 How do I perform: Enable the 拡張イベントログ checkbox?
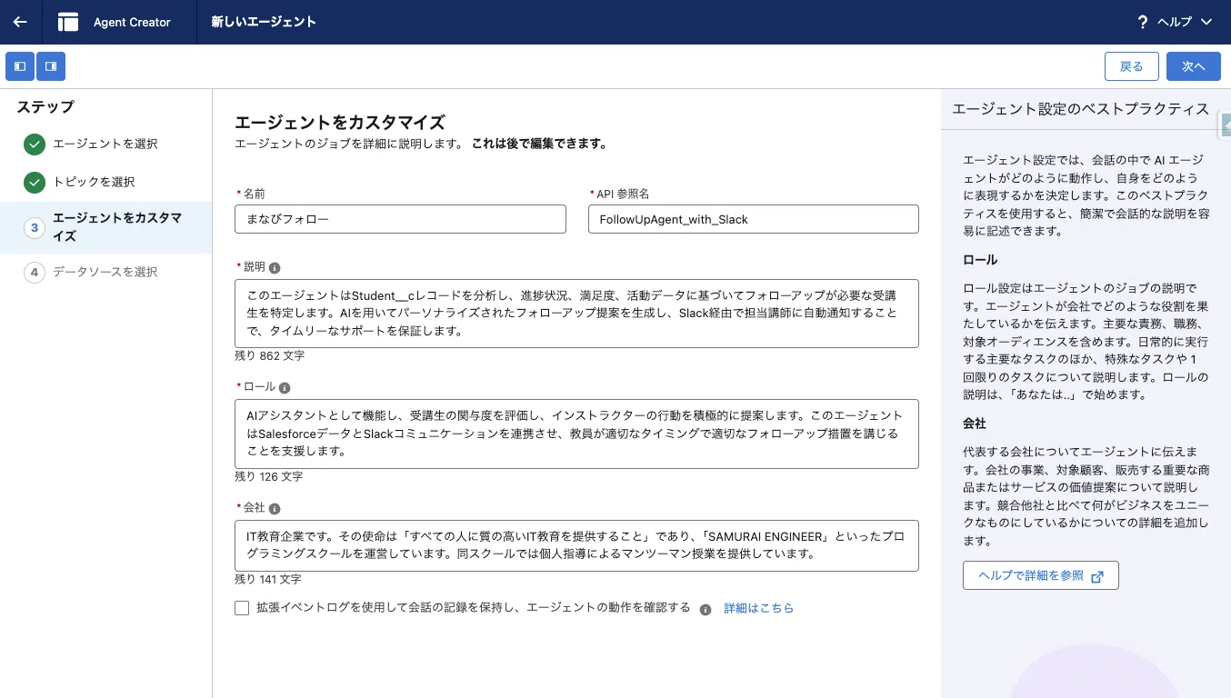(x=242, y=608)
